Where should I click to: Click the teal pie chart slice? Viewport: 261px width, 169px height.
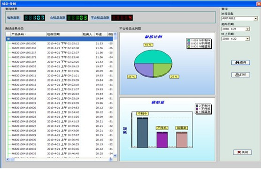pyautogui.click(x=153, y=57)
